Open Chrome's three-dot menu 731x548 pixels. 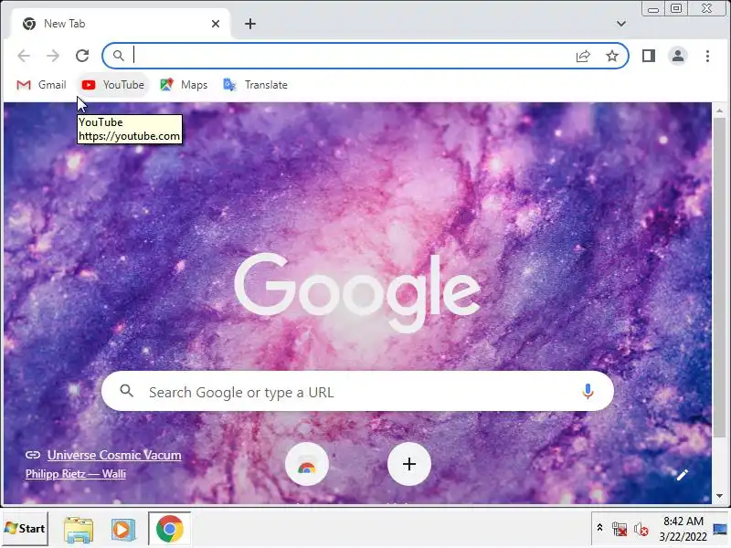[707, 56]
